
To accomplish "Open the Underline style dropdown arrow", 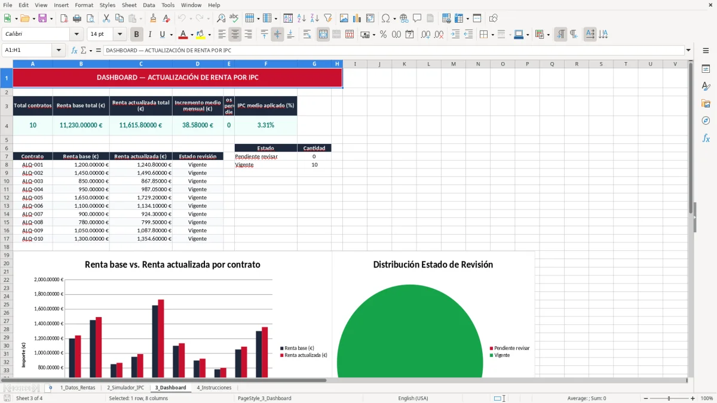I will click(x=170, y=35).
